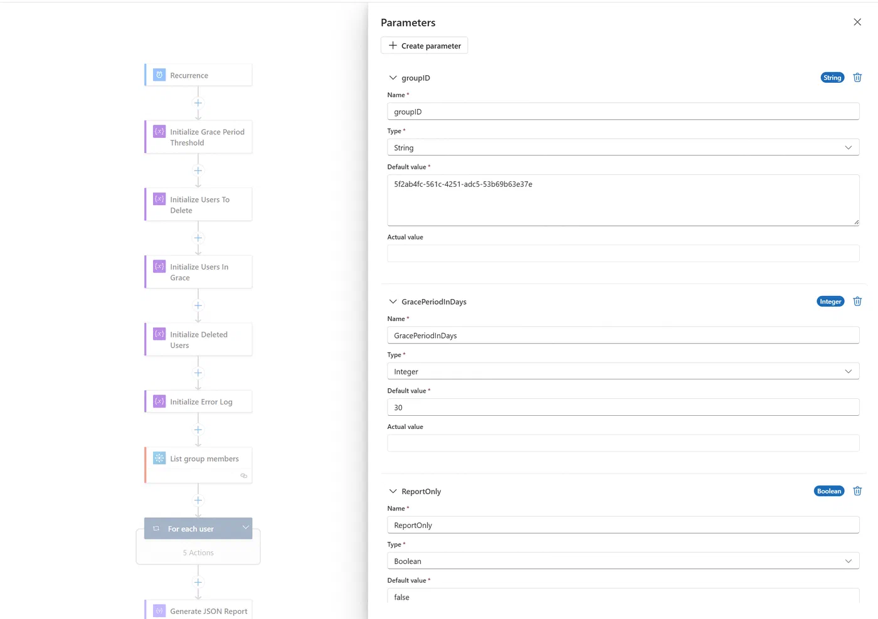
Task: Click the connection link icon on List group members
Action: [x=244, y=476]
